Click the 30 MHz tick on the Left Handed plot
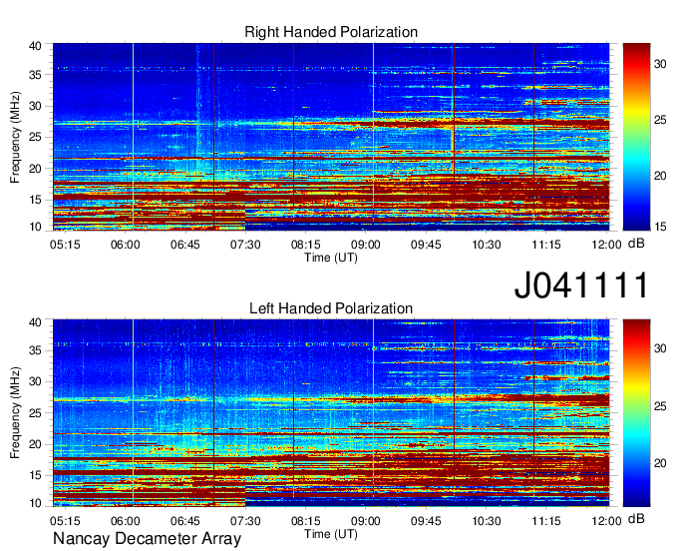Viewport: 678px width, 551px height. click(x=35, y=381)
